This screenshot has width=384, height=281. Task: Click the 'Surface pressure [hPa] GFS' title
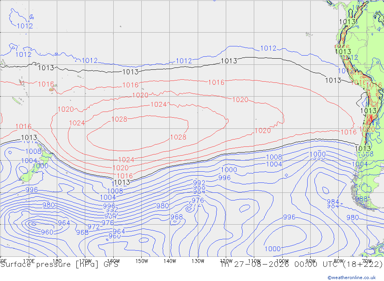pos(59,265)
